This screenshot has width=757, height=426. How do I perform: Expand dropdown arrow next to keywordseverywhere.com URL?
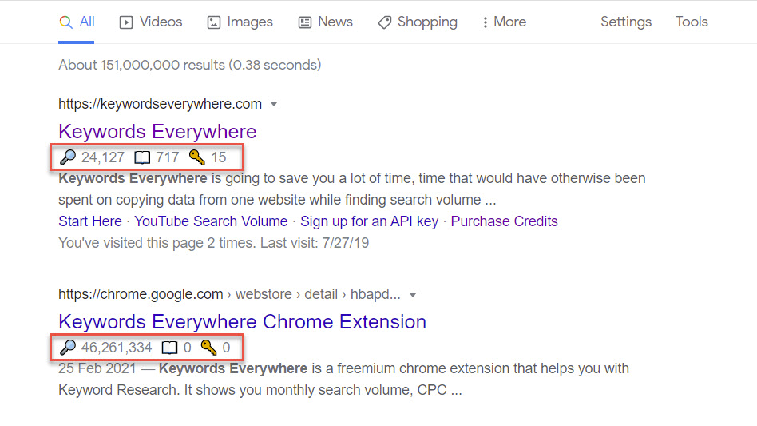[x=274, y=104]
